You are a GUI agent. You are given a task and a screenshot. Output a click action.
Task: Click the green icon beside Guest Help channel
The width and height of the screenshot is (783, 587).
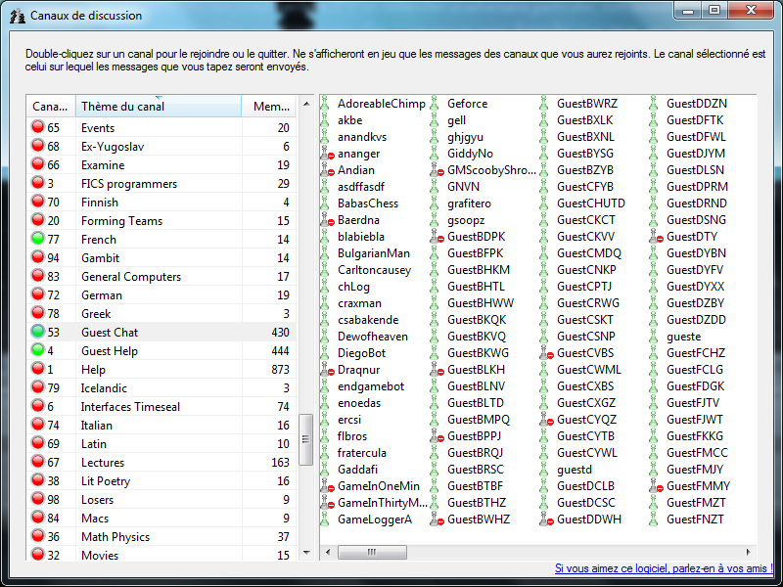[38, 350]
